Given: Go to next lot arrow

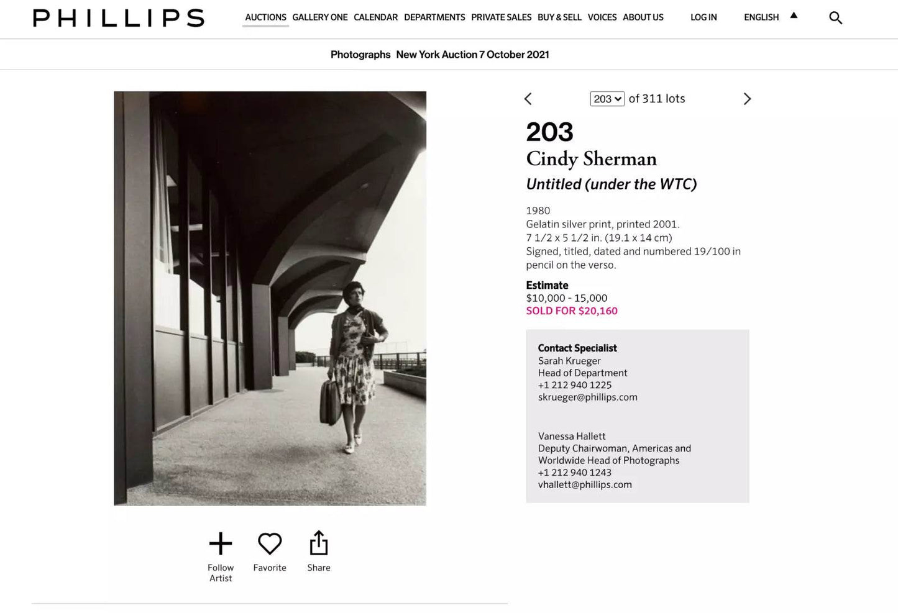Looking at the screenshot, I should click(x=747, y=99).
